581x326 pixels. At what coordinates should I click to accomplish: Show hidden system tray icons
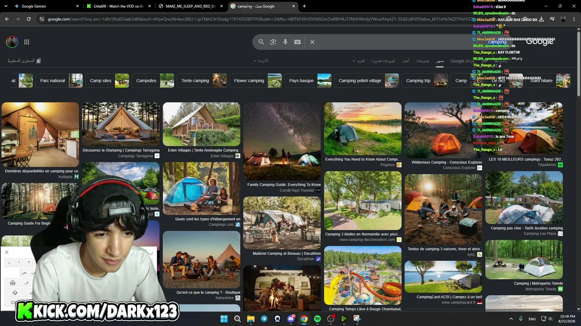click(x=511, y=319)
